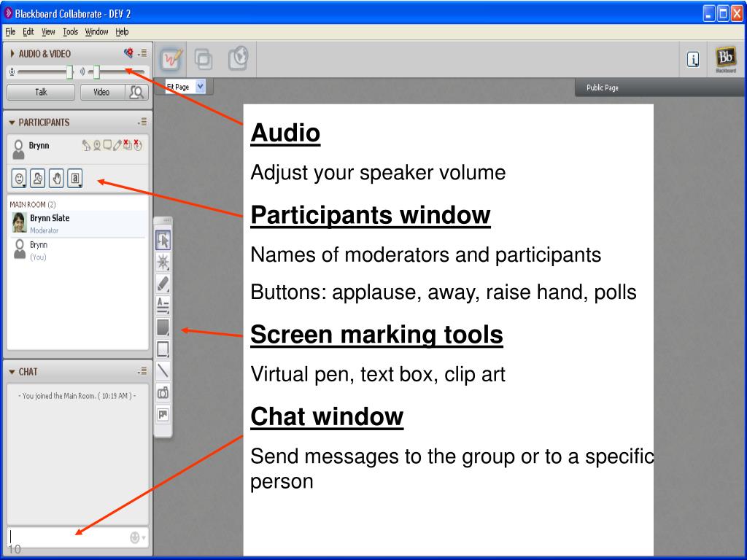Viewport: 747px width, 560px height.
Task: Click Brynn's web tour permission icon
Action: 138,145
